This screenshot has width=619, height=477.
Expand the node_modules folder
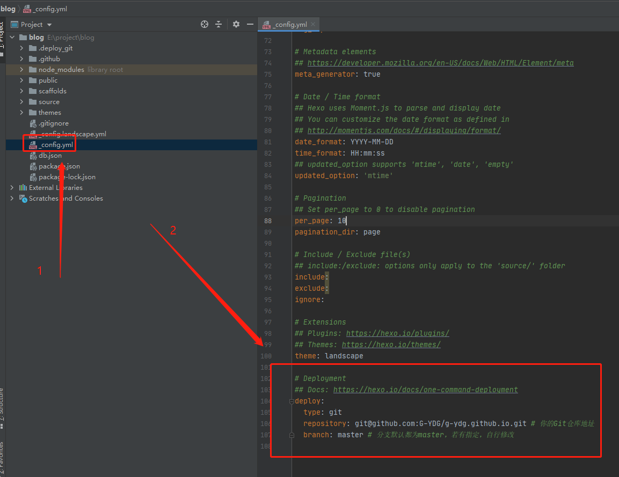[x=21, y=69]
